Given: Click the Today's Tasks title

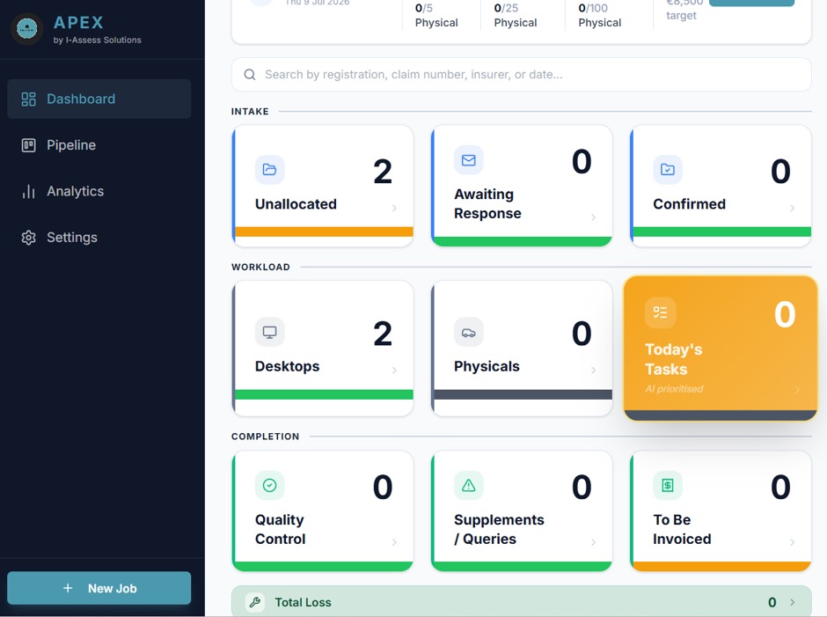Looking at the screenshot, I should 674,359.
